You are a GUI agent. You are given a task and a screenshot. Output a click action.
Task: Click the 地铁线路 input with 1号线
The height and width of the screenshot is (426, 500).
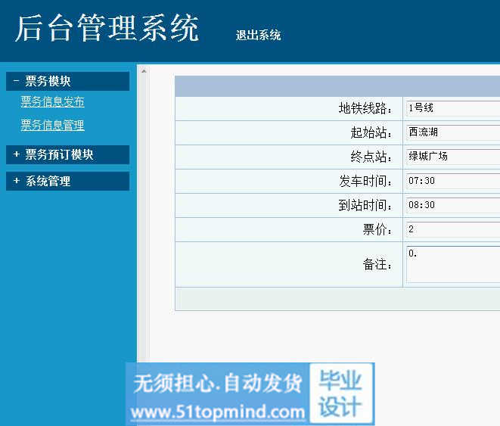453,107
